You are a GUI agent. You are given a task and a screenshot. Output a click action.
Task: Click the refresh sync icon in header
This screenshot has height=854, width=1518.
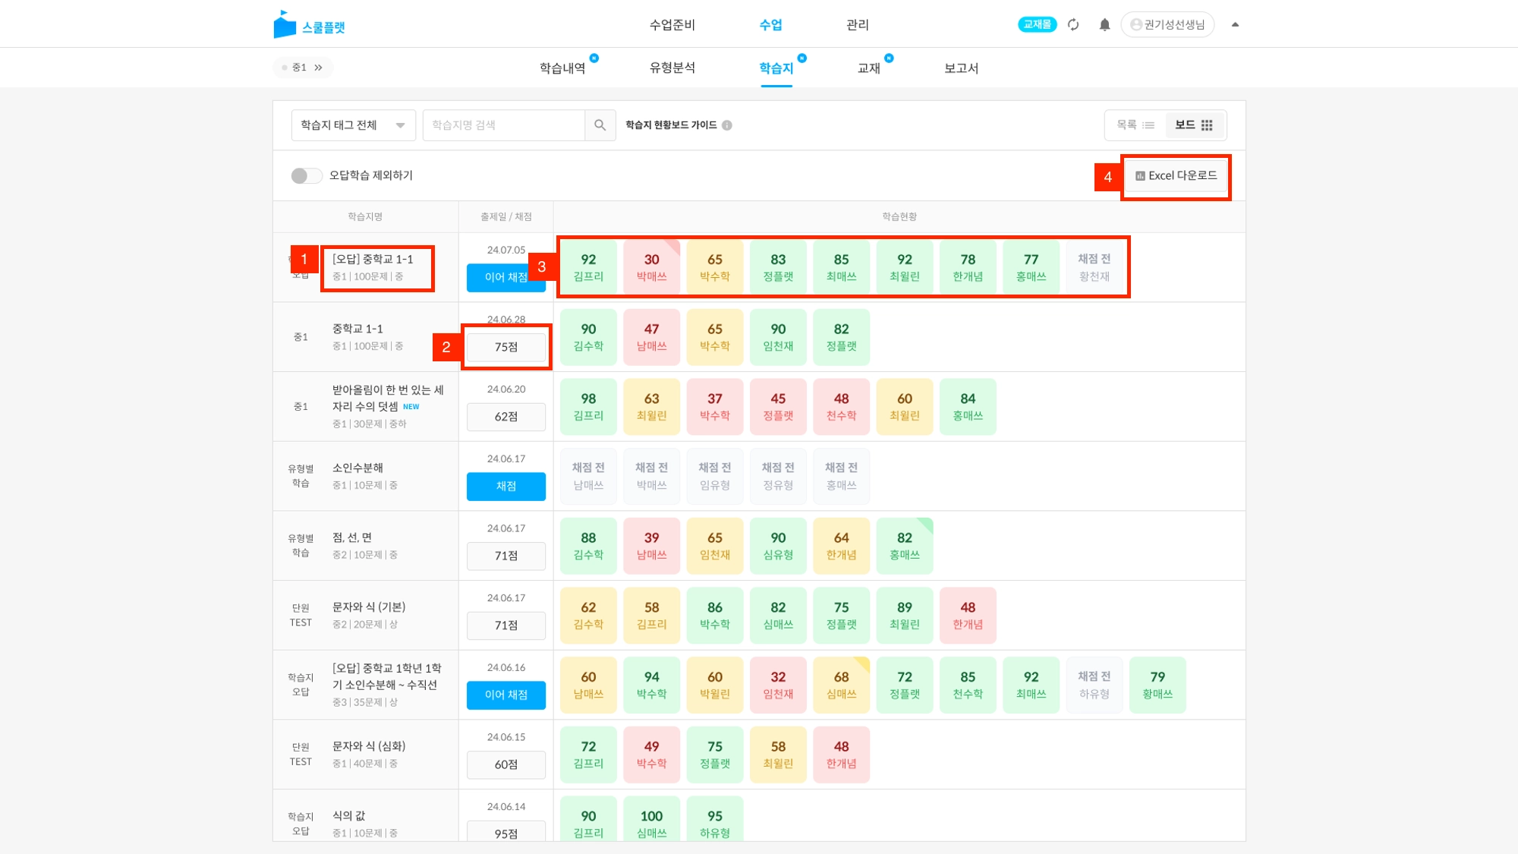pos(1073,25)
